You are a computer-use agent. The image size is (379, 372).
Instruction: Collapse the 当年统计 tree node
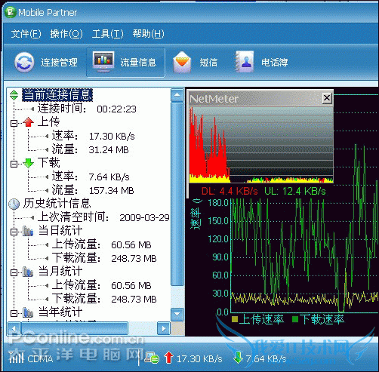pos(14,313)
